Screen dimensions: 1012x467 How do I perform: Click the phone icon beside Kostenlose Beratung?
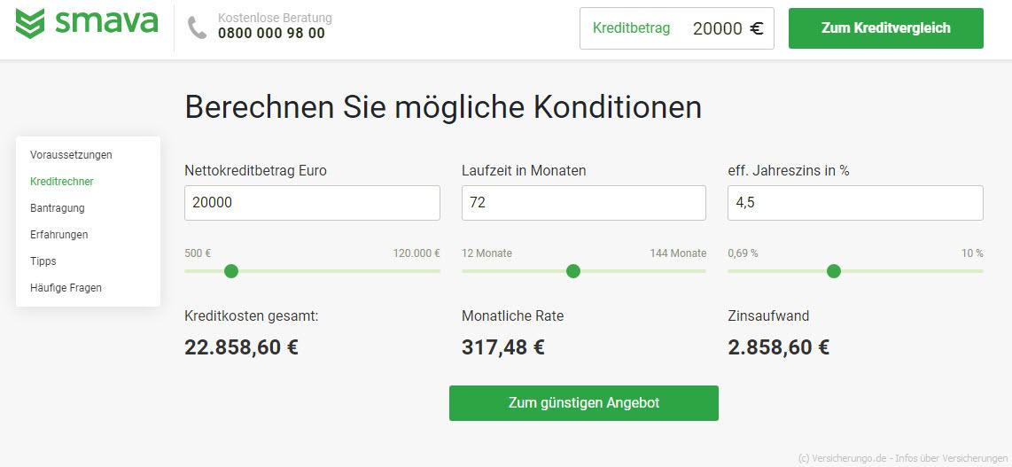(197, 27)
